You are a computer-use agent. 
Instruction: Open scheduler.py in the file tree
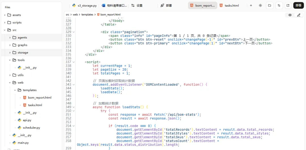(x=31, y=128)
